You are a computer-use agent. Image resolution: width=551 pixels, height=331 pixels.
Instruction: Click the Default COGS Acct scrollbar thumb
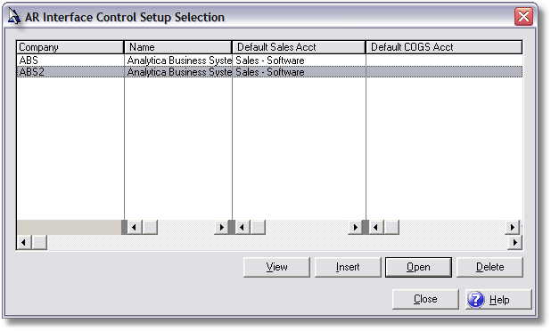point(391,227)
